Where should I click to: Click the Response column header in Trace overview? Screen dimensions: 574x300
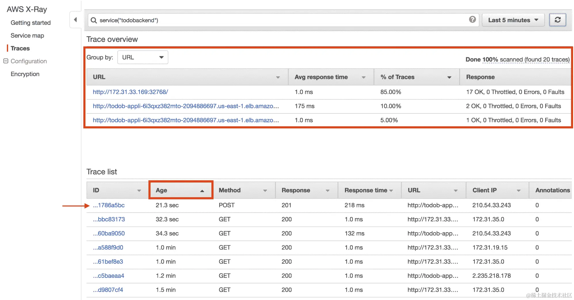480,77
